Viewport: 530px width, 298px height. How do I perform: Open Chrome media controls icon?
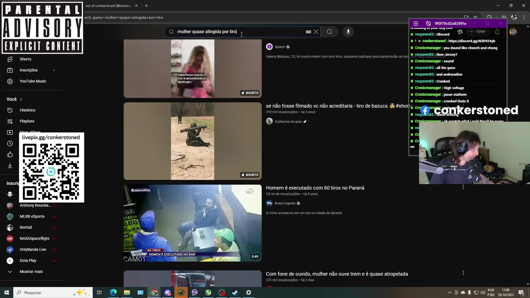504,17
